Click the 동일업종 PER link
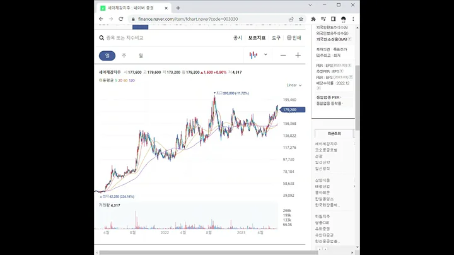Image resolution: width=454 pixels, height=255 pixels. (x=329, y=98)
